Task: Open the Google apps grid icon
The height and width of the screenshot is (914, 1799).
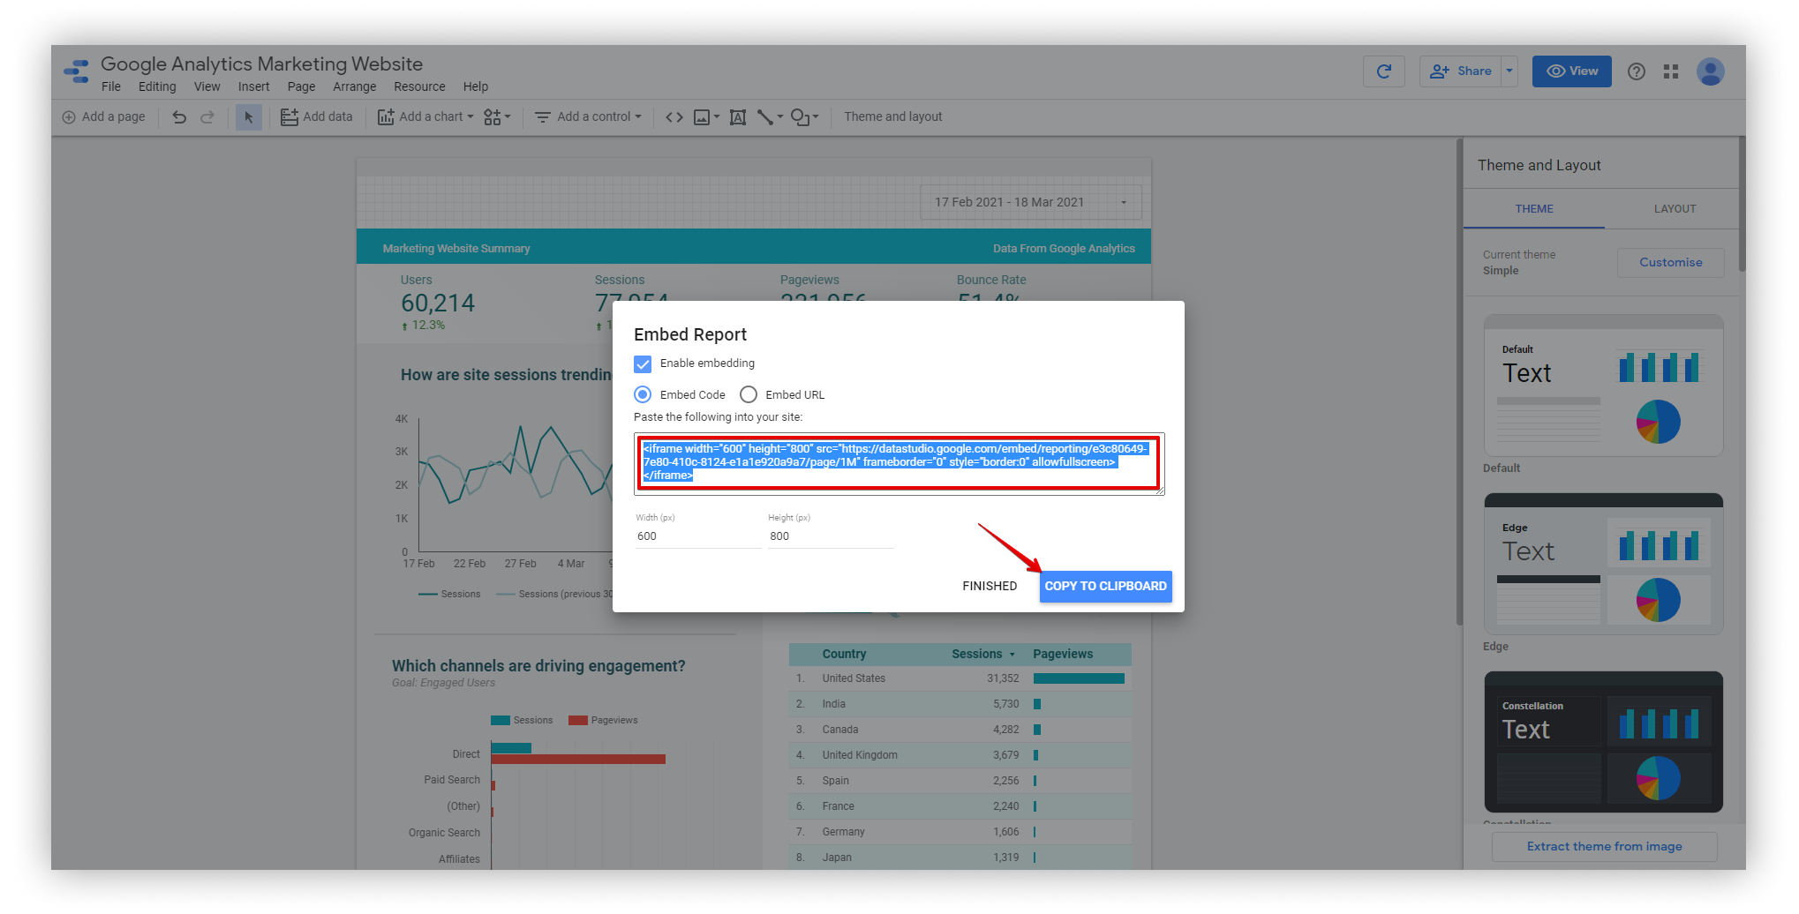Action: 1671,71
